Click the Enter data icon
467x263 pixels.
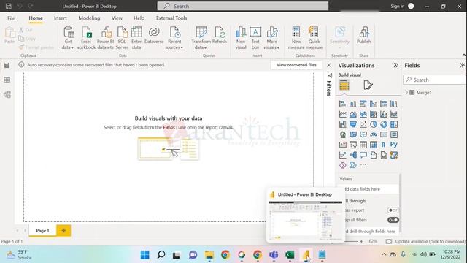136,38
